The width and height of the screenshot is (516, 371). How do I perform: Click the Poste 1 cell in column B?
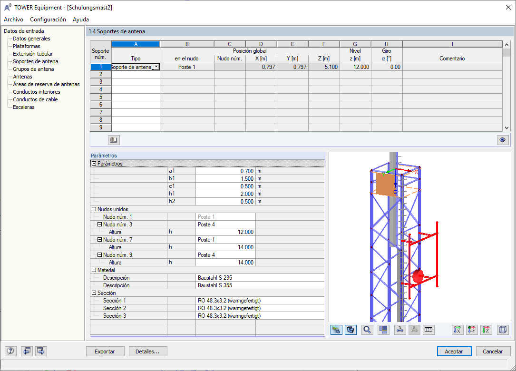pyautogui.click(x=187, y=67)
